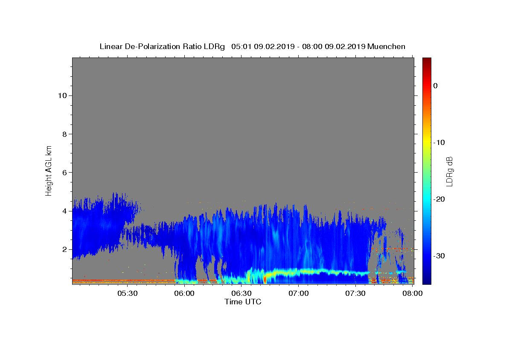
Task: Click the 'LDRg dB' colorbar label
Action: click(x=449, y=171)
